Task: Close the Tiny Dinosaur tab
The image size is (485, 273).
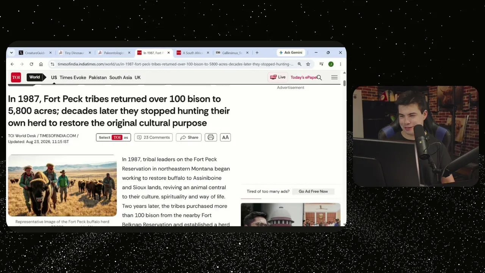Action: pos(89,53)
